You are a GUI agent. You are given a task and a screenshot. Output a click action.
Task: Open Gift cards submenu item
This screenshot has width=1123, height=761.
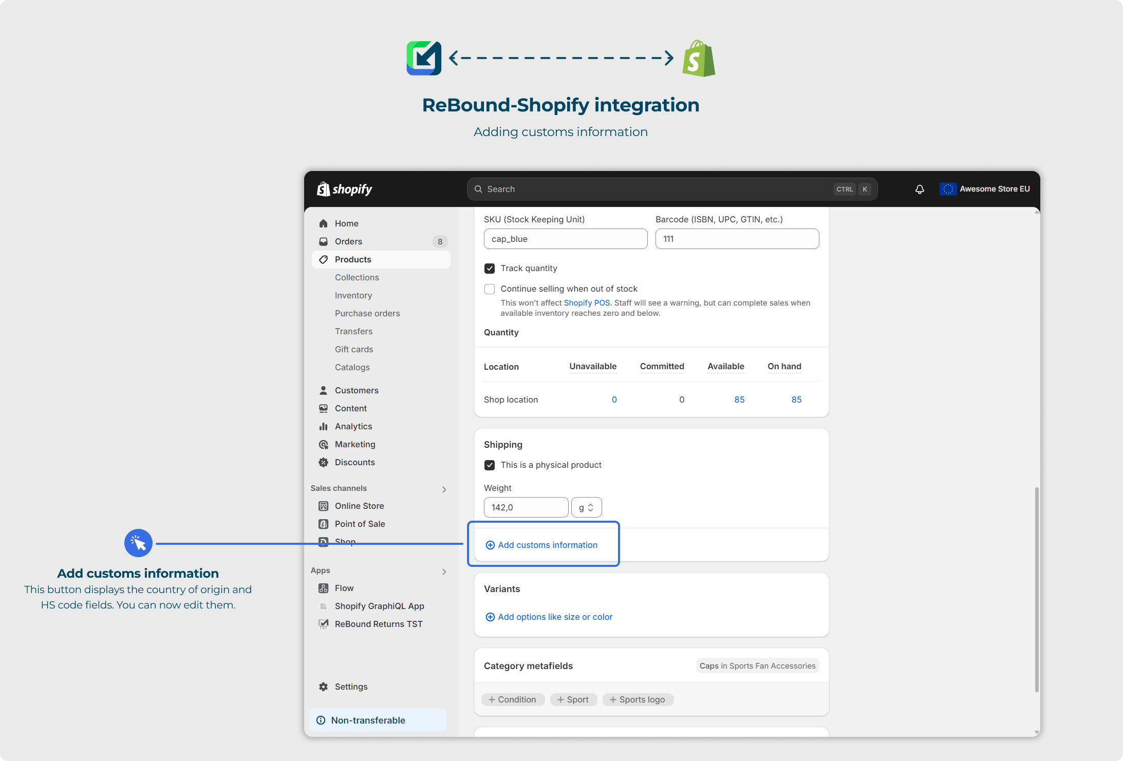pyautogui.click(x=354, y=349)
